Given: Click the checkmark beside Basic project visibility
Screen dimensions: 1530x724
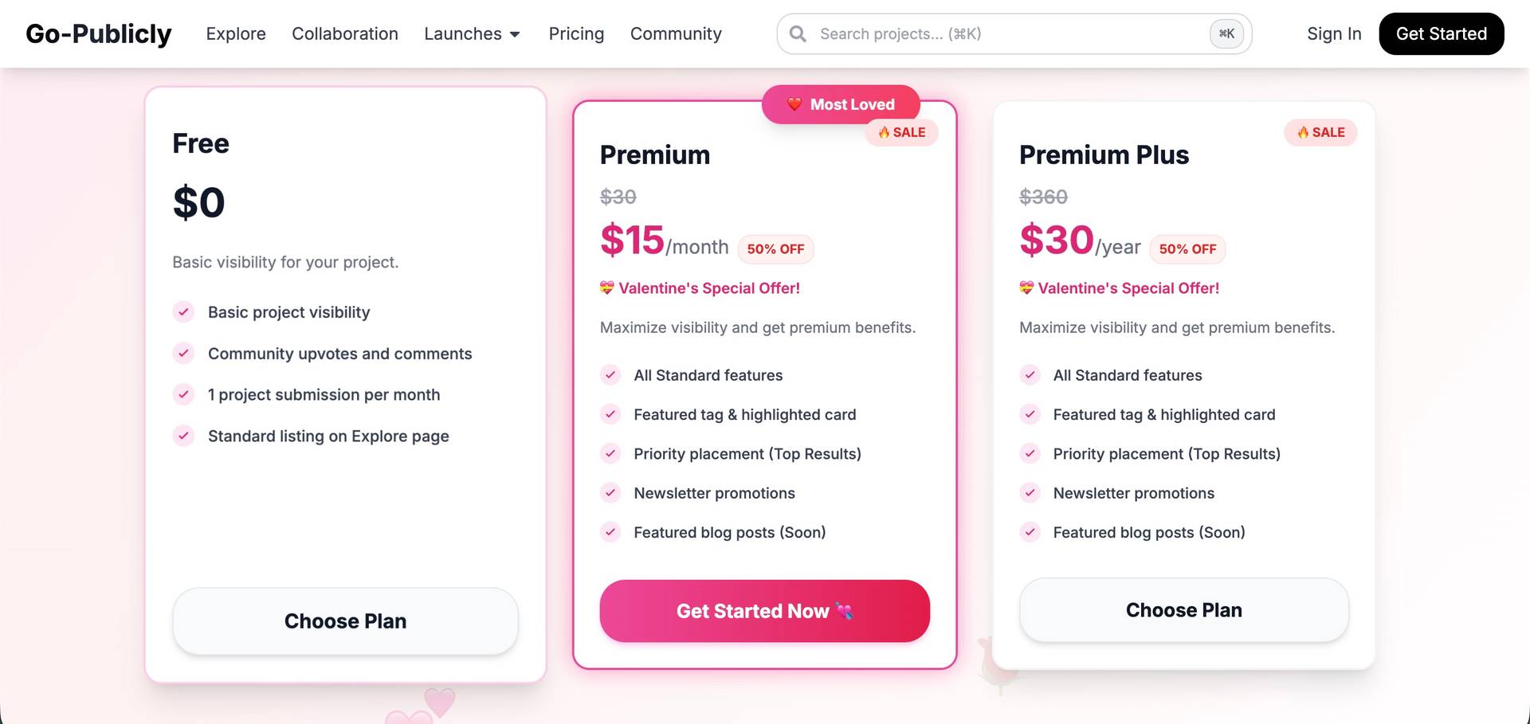Looking at the screenshot, I should (x=184, y=312).
